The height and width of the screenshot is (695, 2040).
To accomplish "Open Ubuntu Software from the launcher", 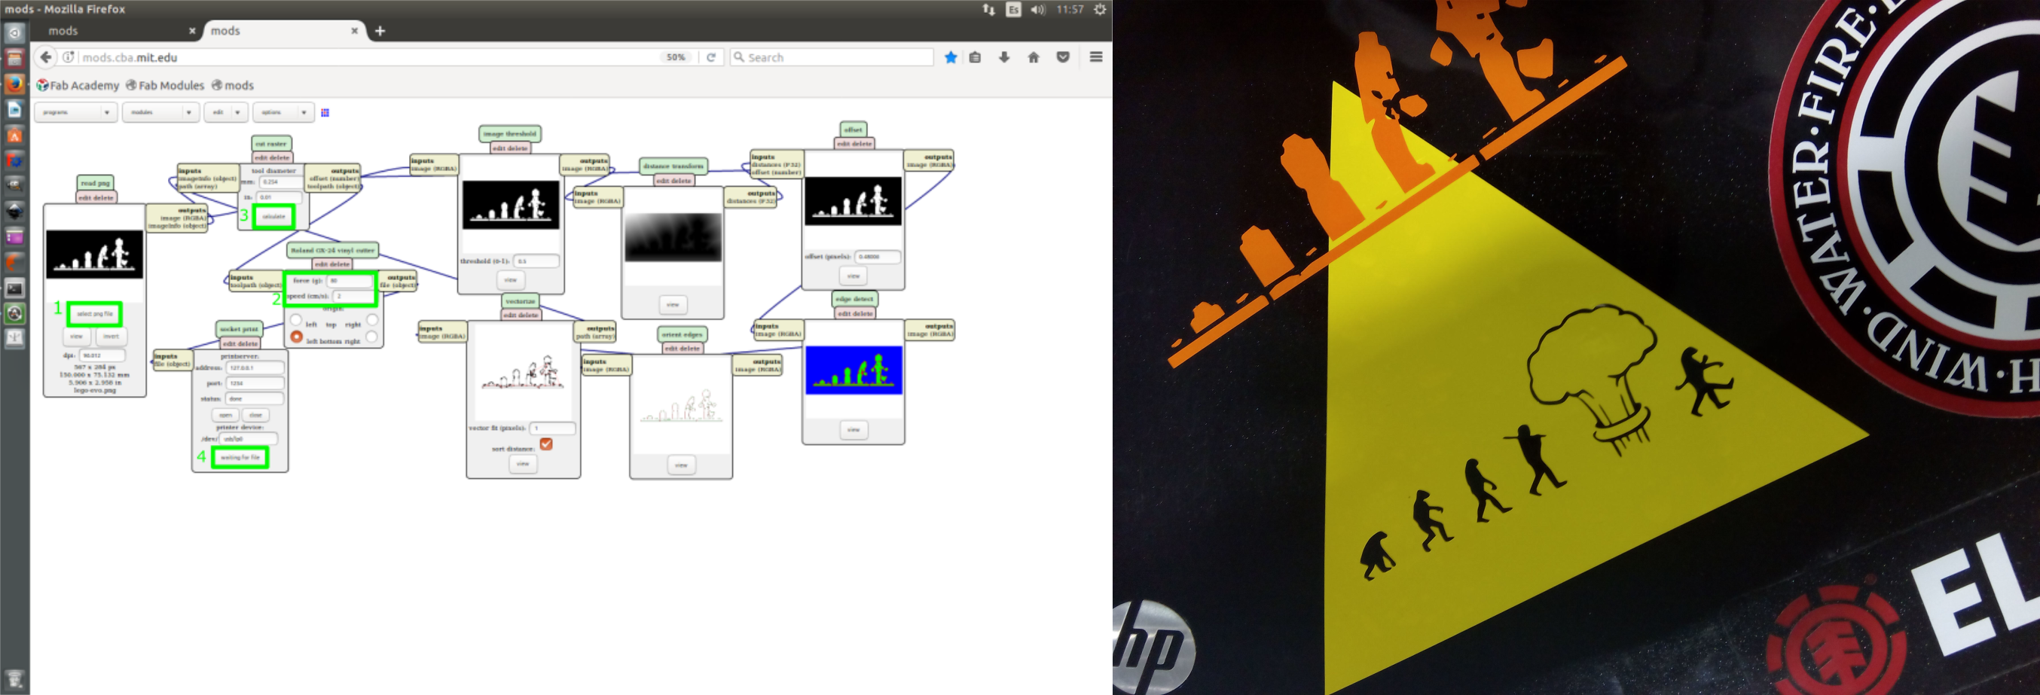I will (x=14, y=136).
